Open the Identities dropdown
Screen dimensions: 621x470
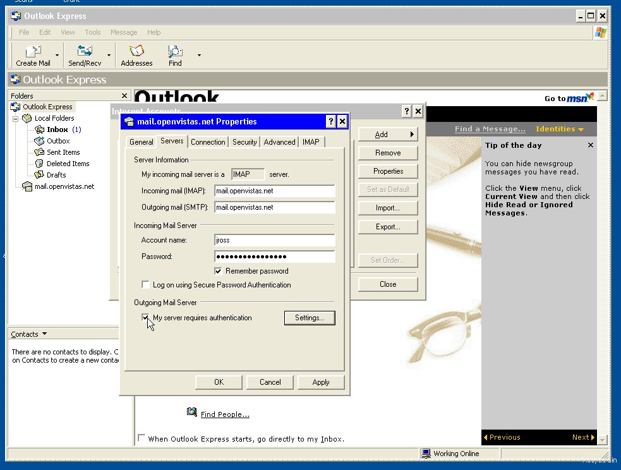pyautogui.click(x=560, y=129)
